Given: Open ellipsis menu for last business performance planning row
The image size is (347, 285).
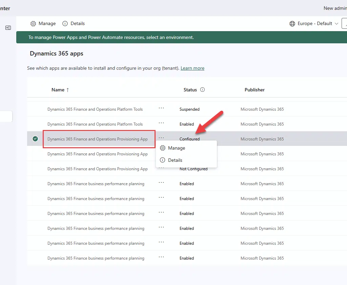Looking at the screenshot, I should (x=161, y=257).
